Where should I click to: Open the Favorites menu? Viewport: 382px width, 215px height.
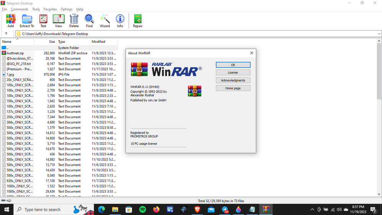pos(50,9)
